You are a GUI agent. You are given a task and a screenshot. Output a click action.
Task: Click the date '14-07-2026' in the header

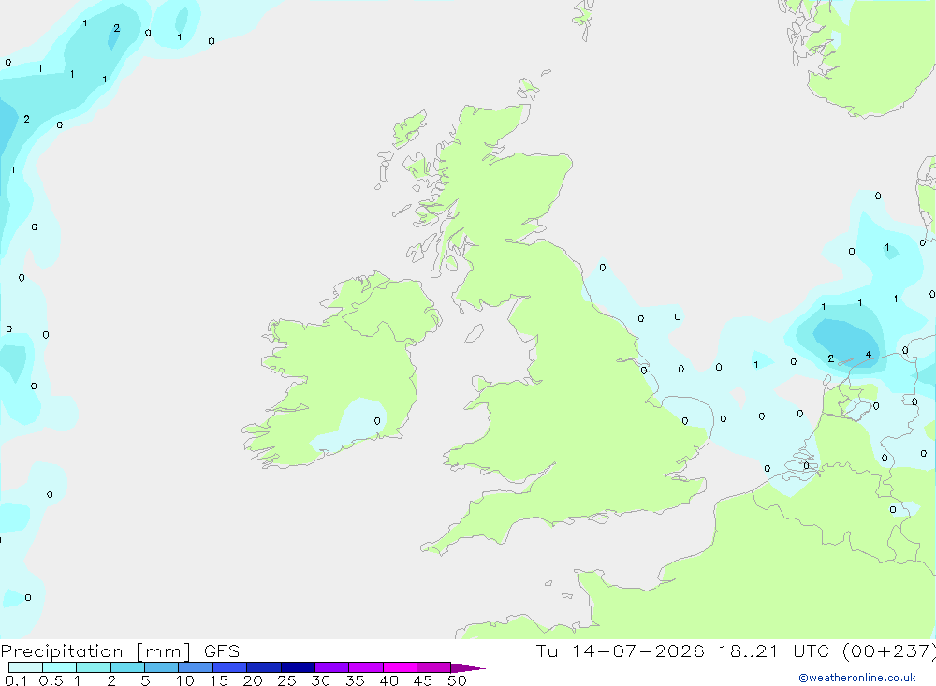[637, 650]
